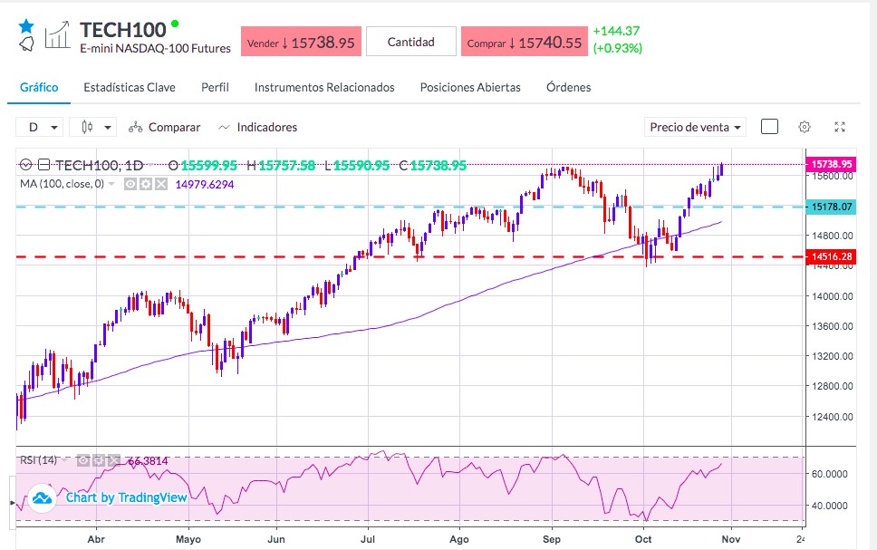Screen dimensions: 877x550
Task: Open the Perfil tab
Action: click(x=215, y=87)
